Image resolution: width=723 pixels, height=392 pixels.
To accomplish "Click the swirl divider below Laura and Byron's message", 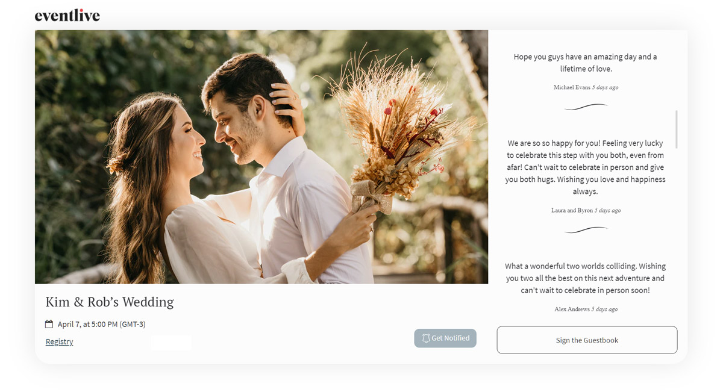I will [x=586, y=230].
